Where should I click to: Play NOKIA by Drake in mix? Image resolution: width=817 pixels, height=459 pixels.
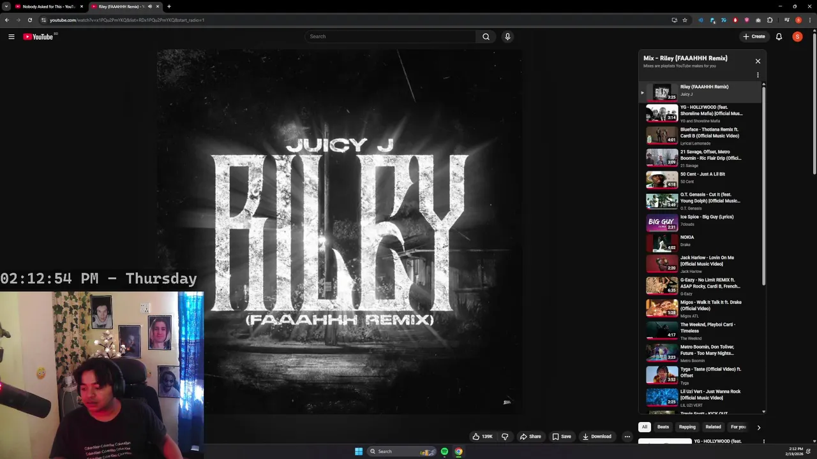(x=700, y=244)
